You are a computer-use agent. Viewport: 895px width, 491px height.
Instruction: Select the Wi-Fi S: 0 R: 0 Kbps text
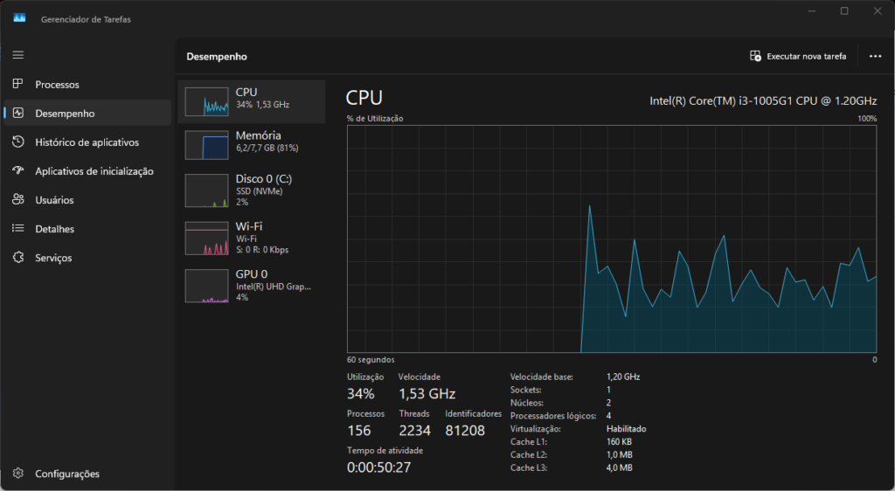pyautogui.click(x=262, y=250)
